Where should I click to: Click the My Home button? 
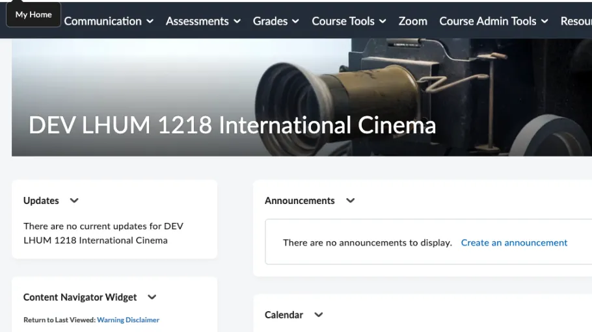(x=34, y=14)
